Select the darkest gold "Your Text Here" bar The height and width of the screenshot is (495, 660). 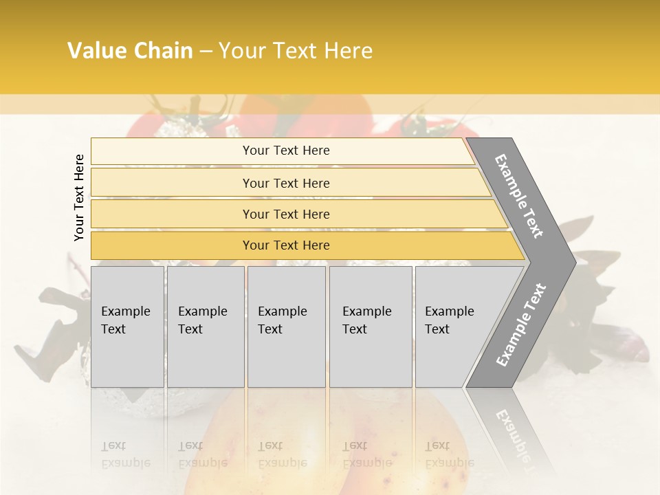tap(286, 245)
